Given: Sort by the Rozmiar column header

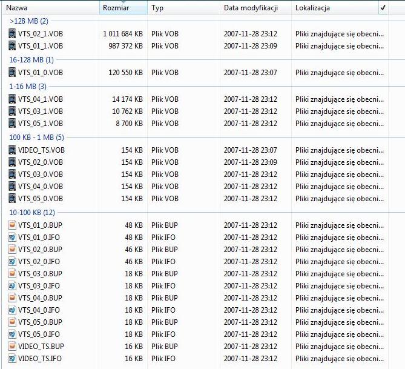Looking at the screenshot, I should 123,8.
